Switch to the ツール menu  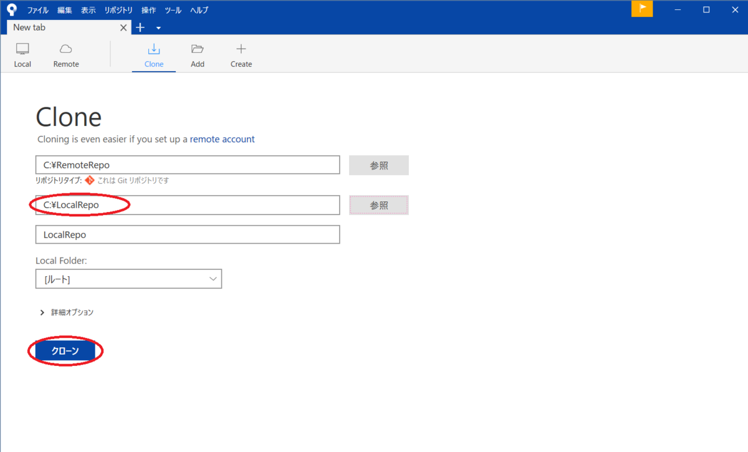click(173, 9)
